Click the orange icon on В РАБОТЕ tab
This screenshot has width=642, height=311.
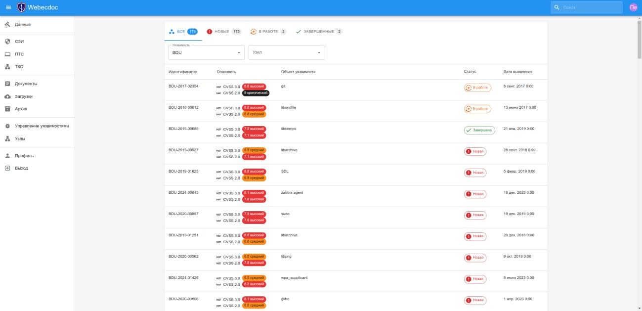(x=254, y=32)
